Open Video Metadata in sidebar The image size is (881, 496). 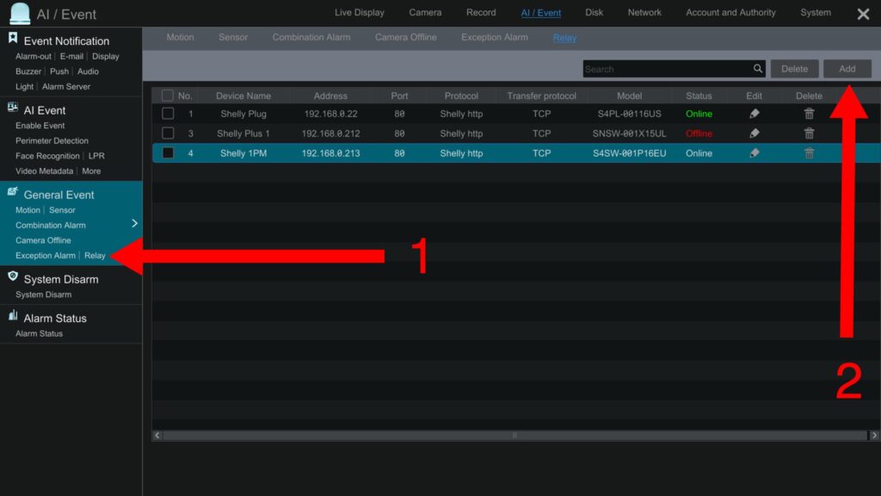coord(44,171)
